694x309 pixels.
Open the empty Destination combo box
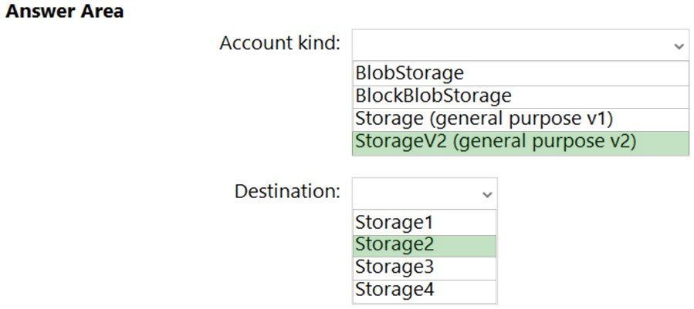(425, 193)
